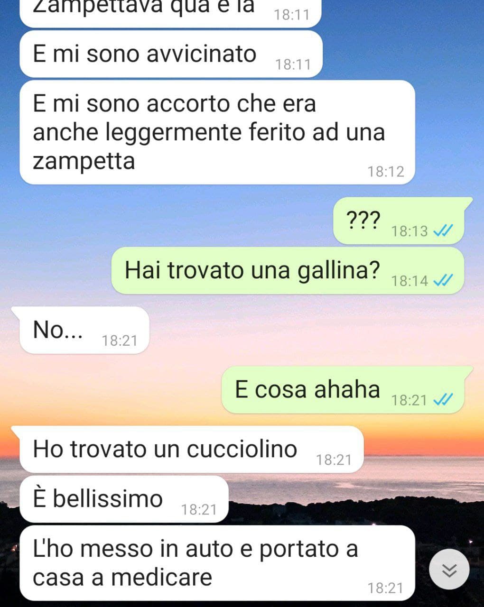
Task: Tap the 18:21 timestamp on the 'casa a medicare' message
Action: 385,588
